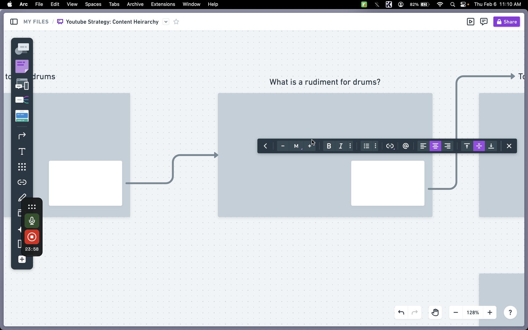
Task: Align text to the right
Action: coord(447,146)
